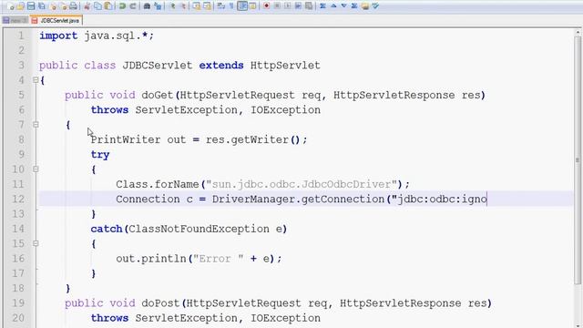Image resolution: width=583 pixels, height=328 pixels.
Task: Click Save Current Recorded Macro icon
Action: point(309,6)
